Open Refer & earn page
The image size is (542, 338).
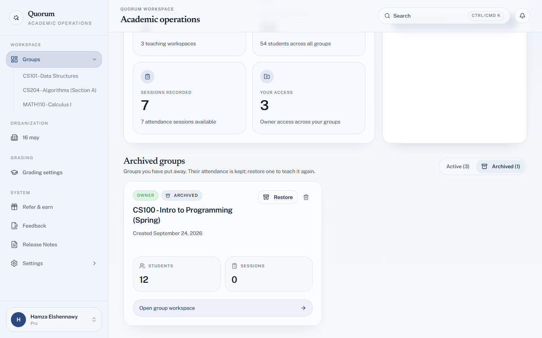[54, 207]
